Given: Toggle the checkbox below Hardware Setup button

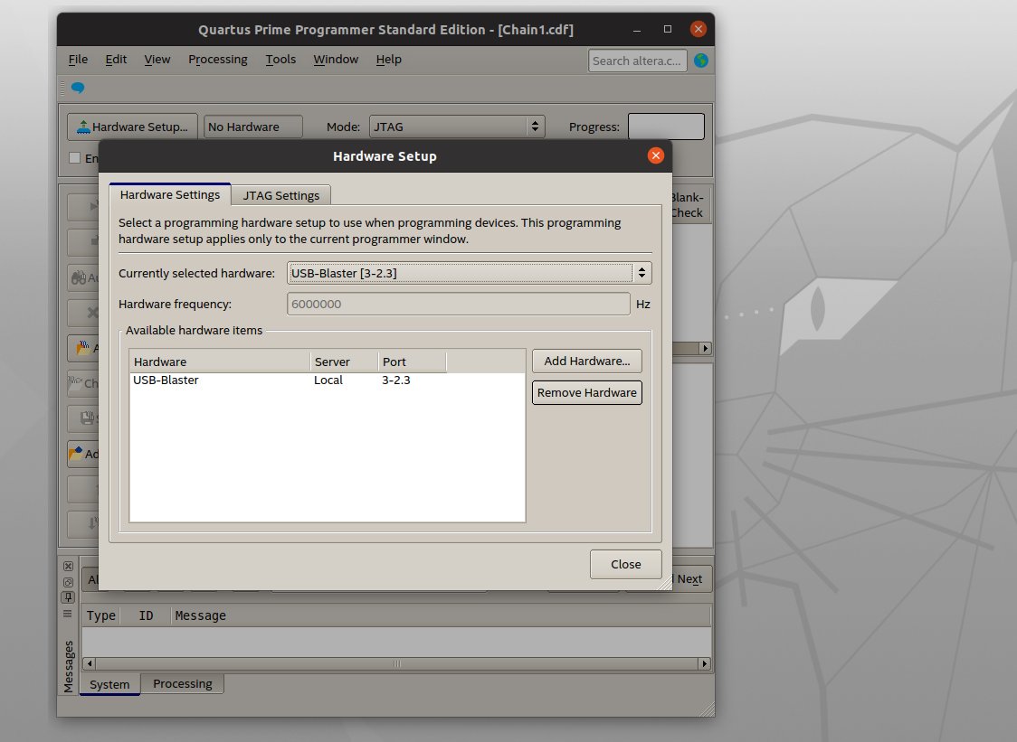Looking at the screenshot, I should pyautogui.click(x=74, y=157).
